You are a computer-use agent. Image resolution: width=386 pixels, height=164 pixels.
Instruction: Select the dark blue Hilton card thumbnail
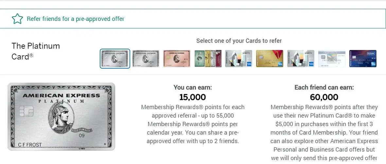coord(363,58)
